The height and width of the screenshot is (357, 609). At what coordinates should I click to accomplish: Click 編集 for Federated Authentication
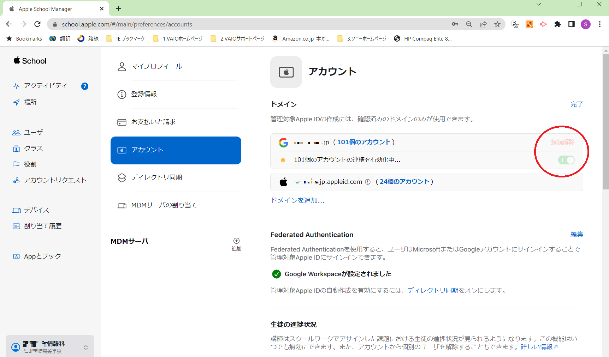pyautogui.click(x=577, y=235)
